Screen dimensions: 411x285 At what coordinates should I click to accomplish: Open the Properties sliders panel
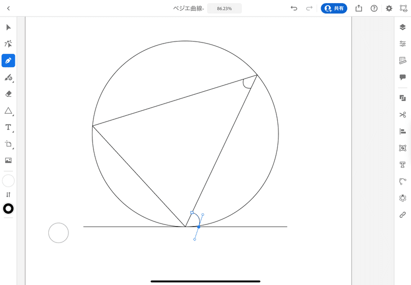pos(403,44)
